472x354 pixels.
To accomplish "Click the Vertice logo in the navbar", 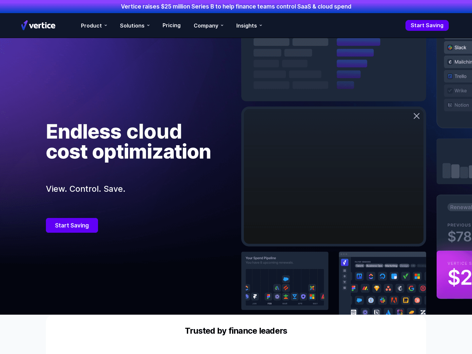I will 38,25.
